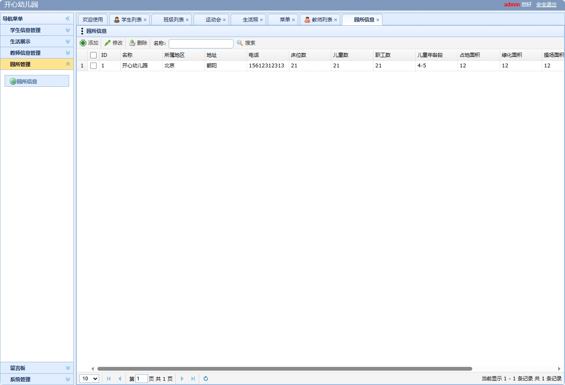Click into the 名称 search field
Image resolution: width=565 pixels, height=385 pixels.
pos(201,44)
